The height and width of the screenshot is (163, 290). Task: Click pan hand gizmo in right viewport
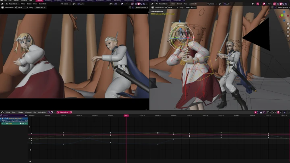[288, 28]
